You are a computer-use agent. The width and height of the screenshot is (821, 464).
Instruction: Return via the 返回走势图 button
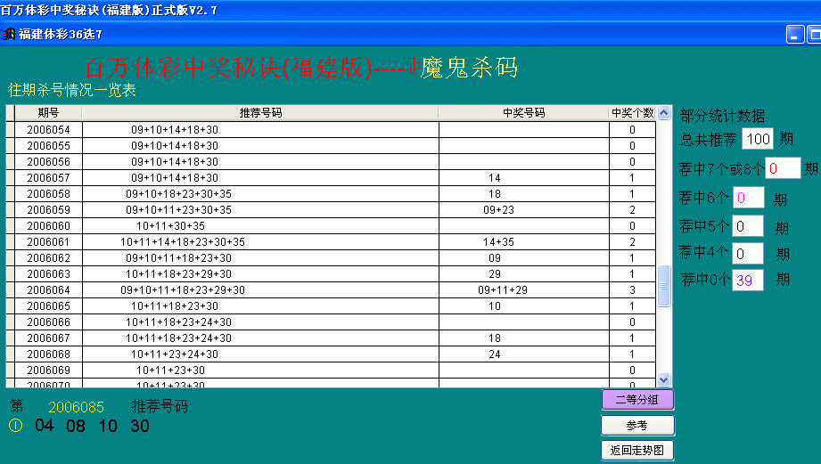point(636,451)
